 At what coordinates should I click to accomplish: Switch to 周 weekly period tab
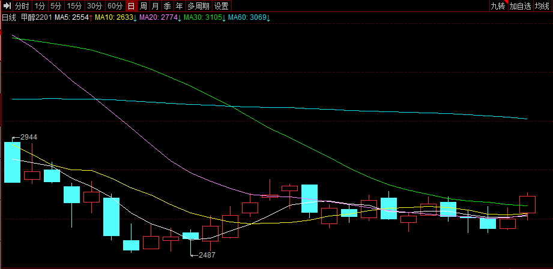[143, 5]
